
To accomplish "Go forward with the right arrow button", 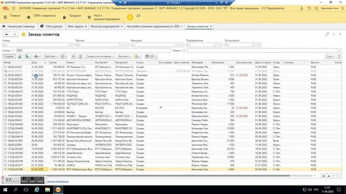I will [15, 34].
